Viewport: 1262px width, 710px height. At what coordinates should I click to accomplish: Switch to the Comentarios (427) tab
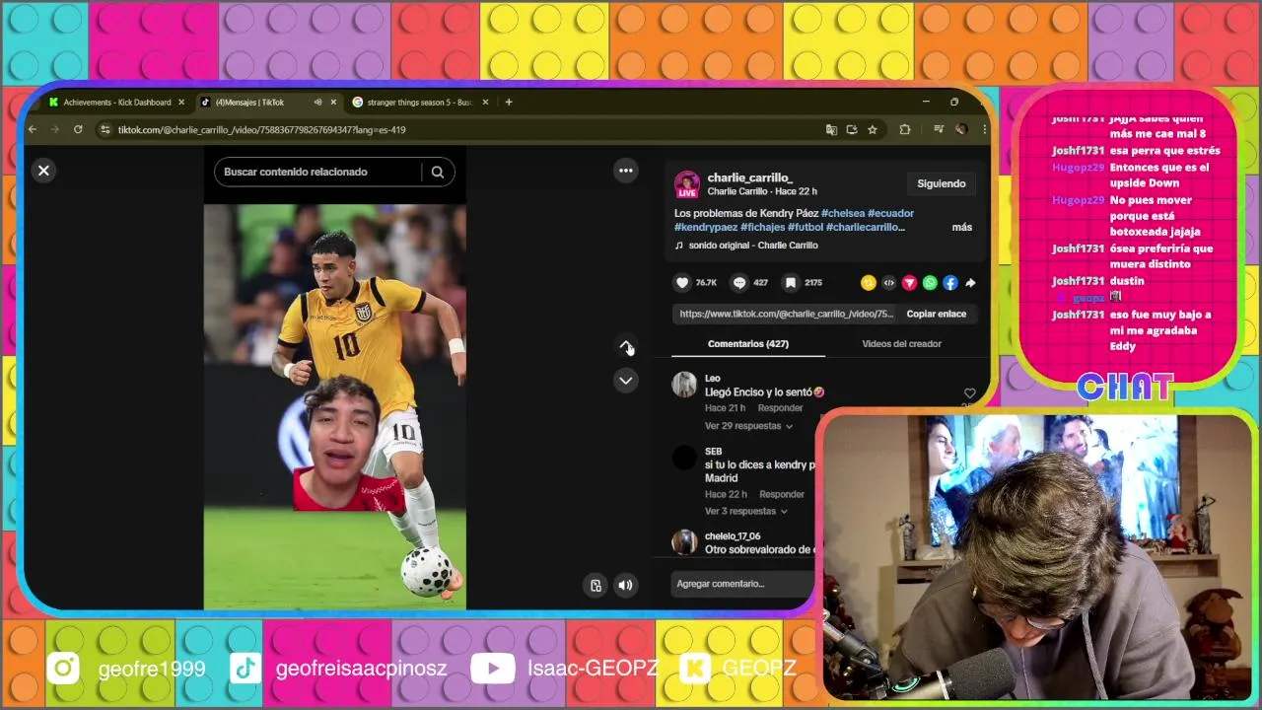[x=748, y=344]
